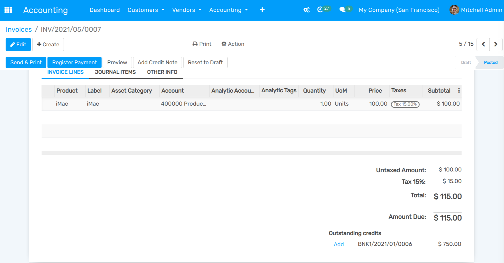This screenshot has height=263, width=504.
Task: Click the plus icon in top navbar
Action: (262, 10)
